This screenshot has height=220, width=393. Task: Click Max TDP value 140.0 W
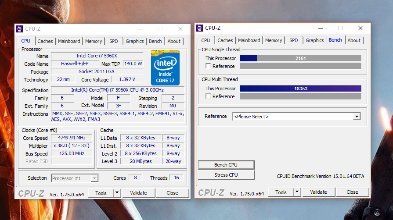pos(133,64)
